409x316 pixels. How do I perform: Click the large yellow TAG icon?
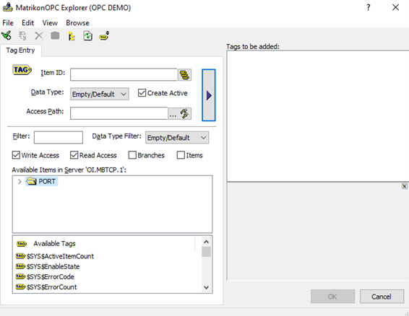(22, 70)
